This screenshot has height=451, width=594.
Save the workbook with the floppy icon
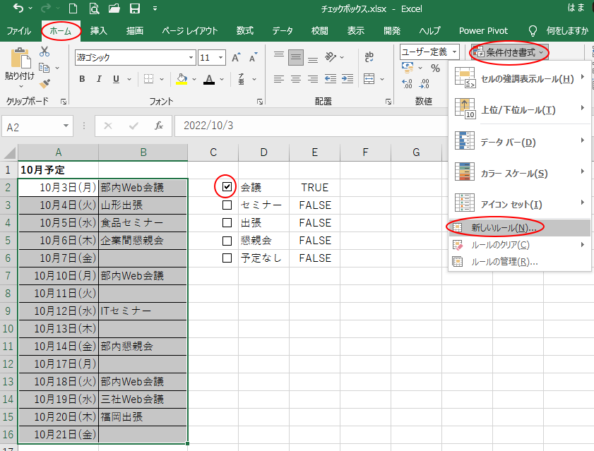pyautogui.click(x=135, y=8)
